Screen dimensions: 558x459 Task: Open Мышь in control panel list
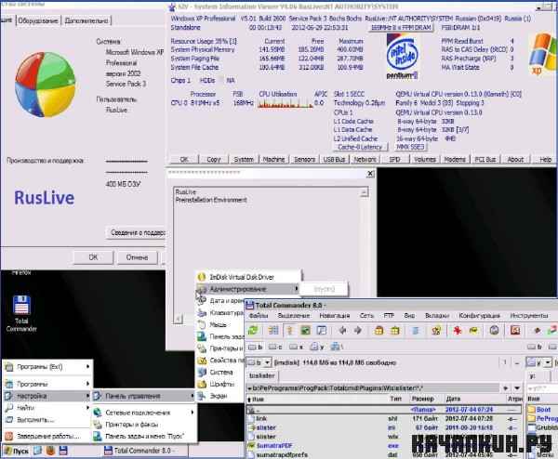(220, 324)
